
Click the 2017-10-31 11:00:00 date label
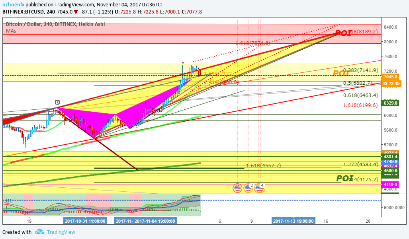coord(85,221)
